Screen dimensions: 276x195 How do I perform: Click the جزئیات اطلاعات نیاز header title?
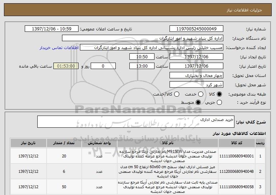(244, 10)
